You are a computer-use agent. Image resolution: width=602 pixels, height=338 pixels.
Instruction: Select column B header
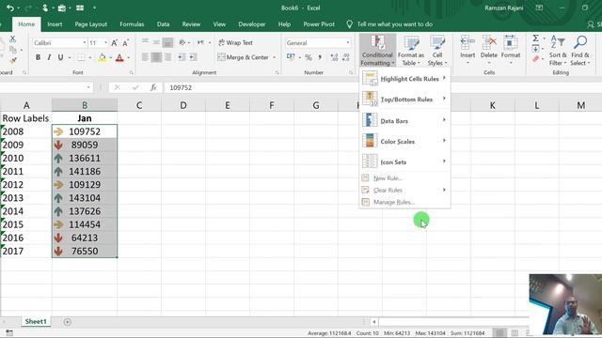click(85, 105)
